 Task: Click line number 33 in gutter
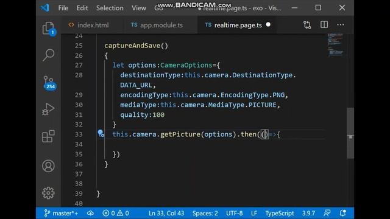point(79,134)
